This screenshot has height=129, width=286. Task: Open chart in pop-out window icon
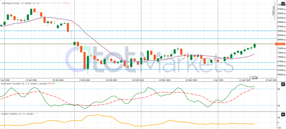point(283,4)
